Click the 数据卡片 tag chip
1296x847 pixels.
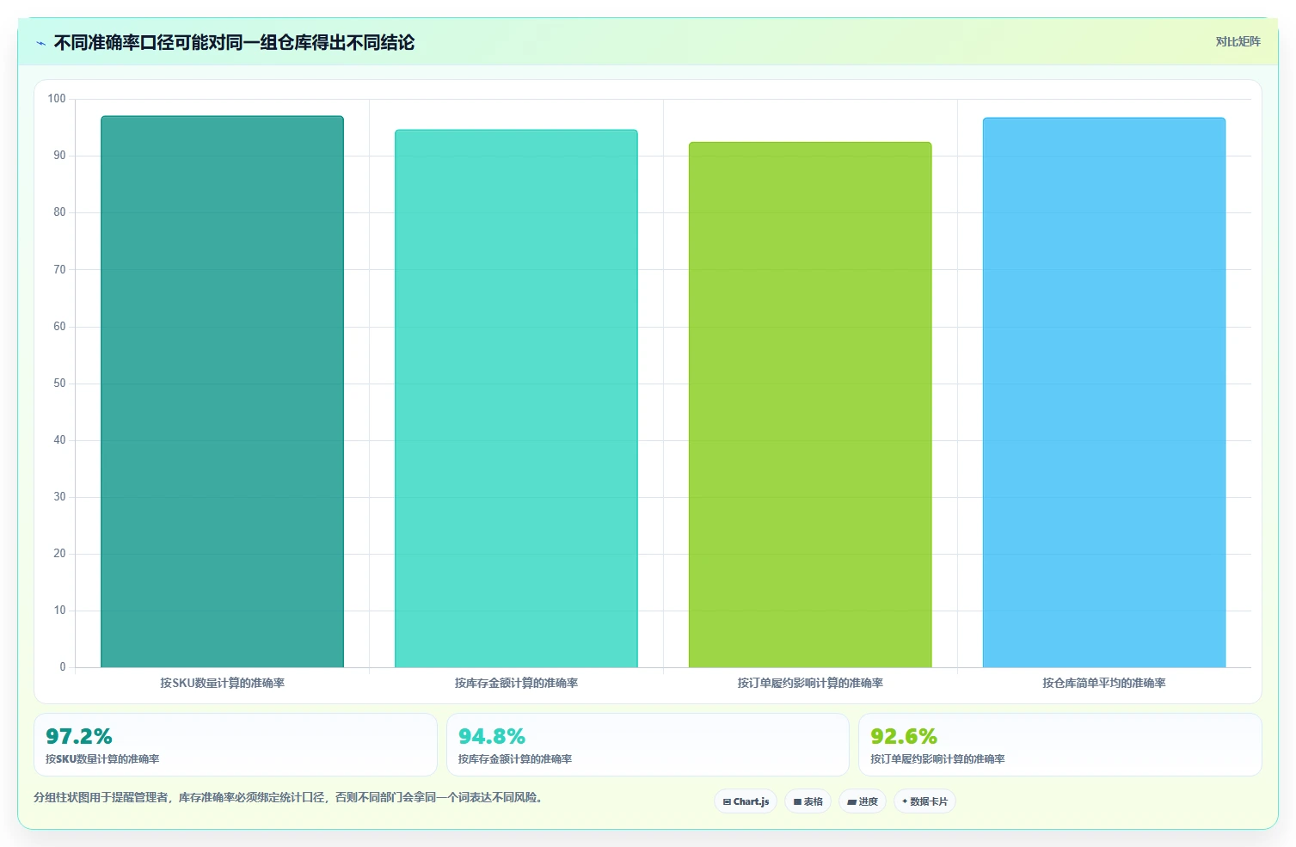point(924,801)
